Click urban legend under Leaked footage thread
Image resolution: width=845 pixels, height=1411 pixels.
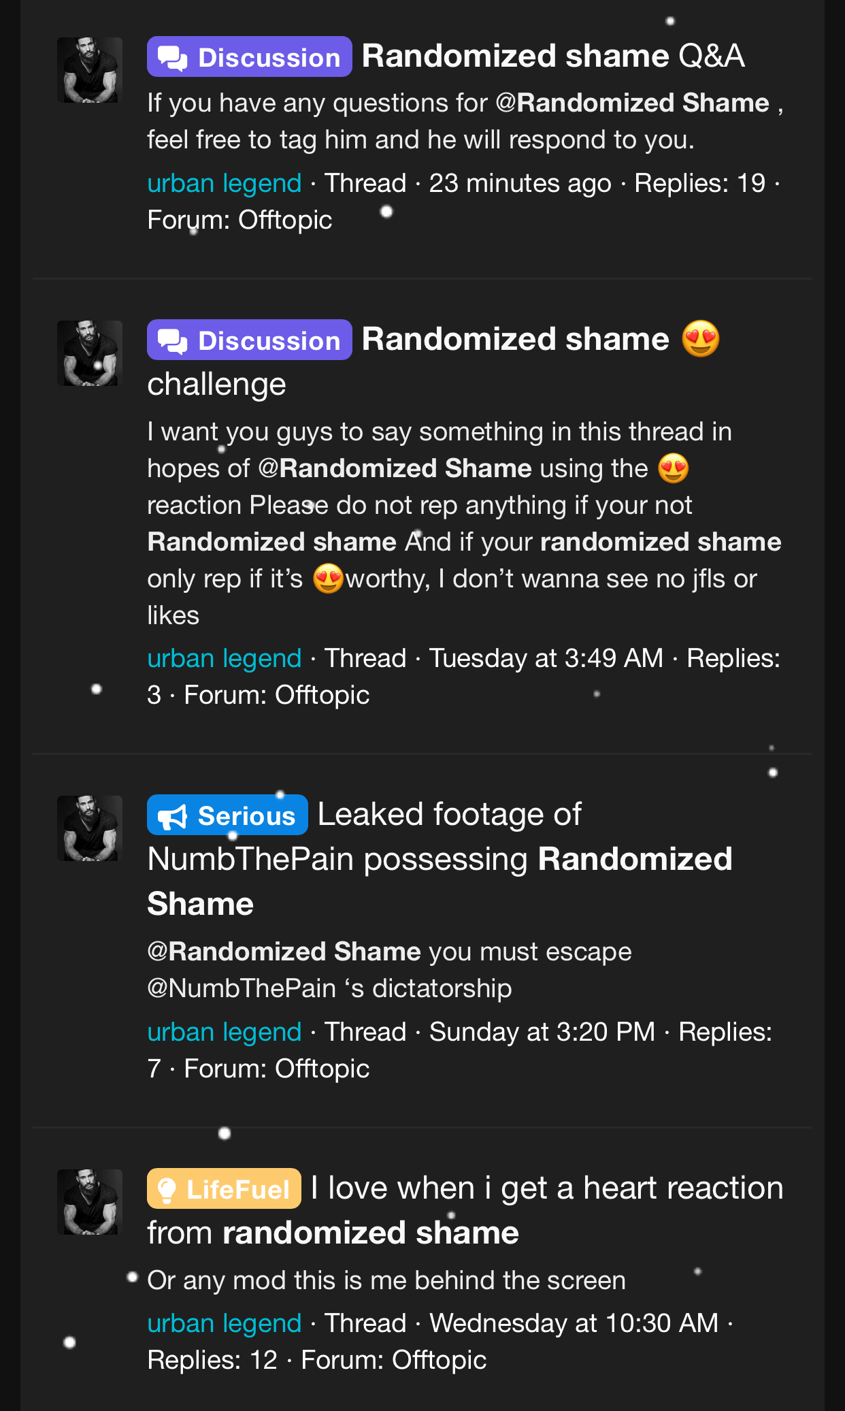(224, 1032)
